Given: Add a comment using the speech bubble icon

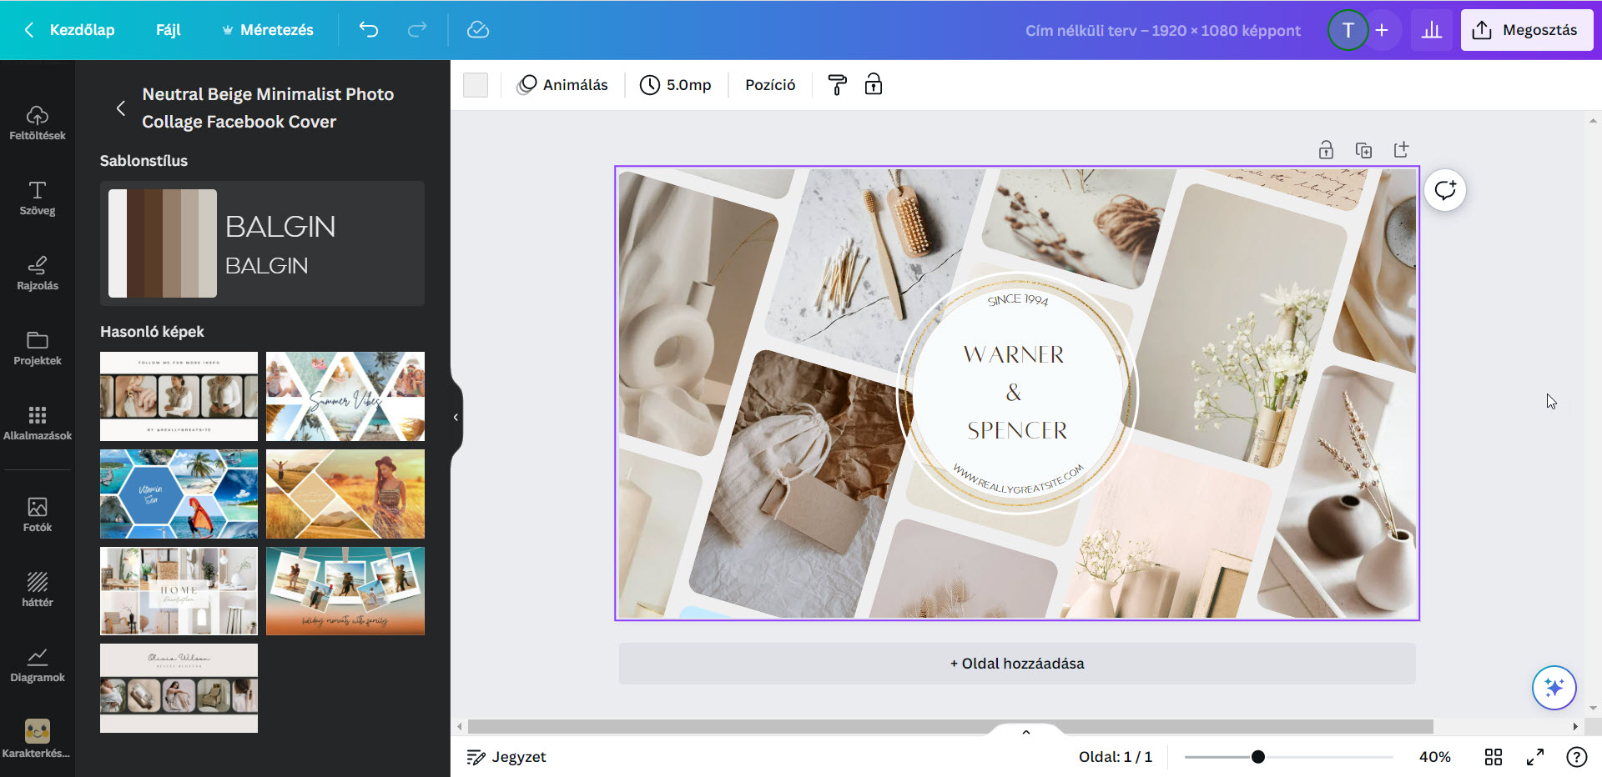Looking at the screenshot, I should tap(1446, 189).
